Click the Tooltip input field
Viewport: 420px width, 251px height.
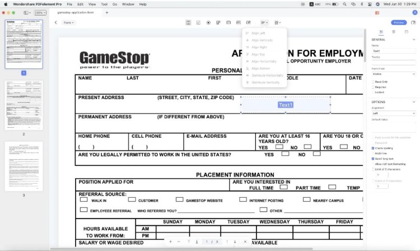point(394,62)
